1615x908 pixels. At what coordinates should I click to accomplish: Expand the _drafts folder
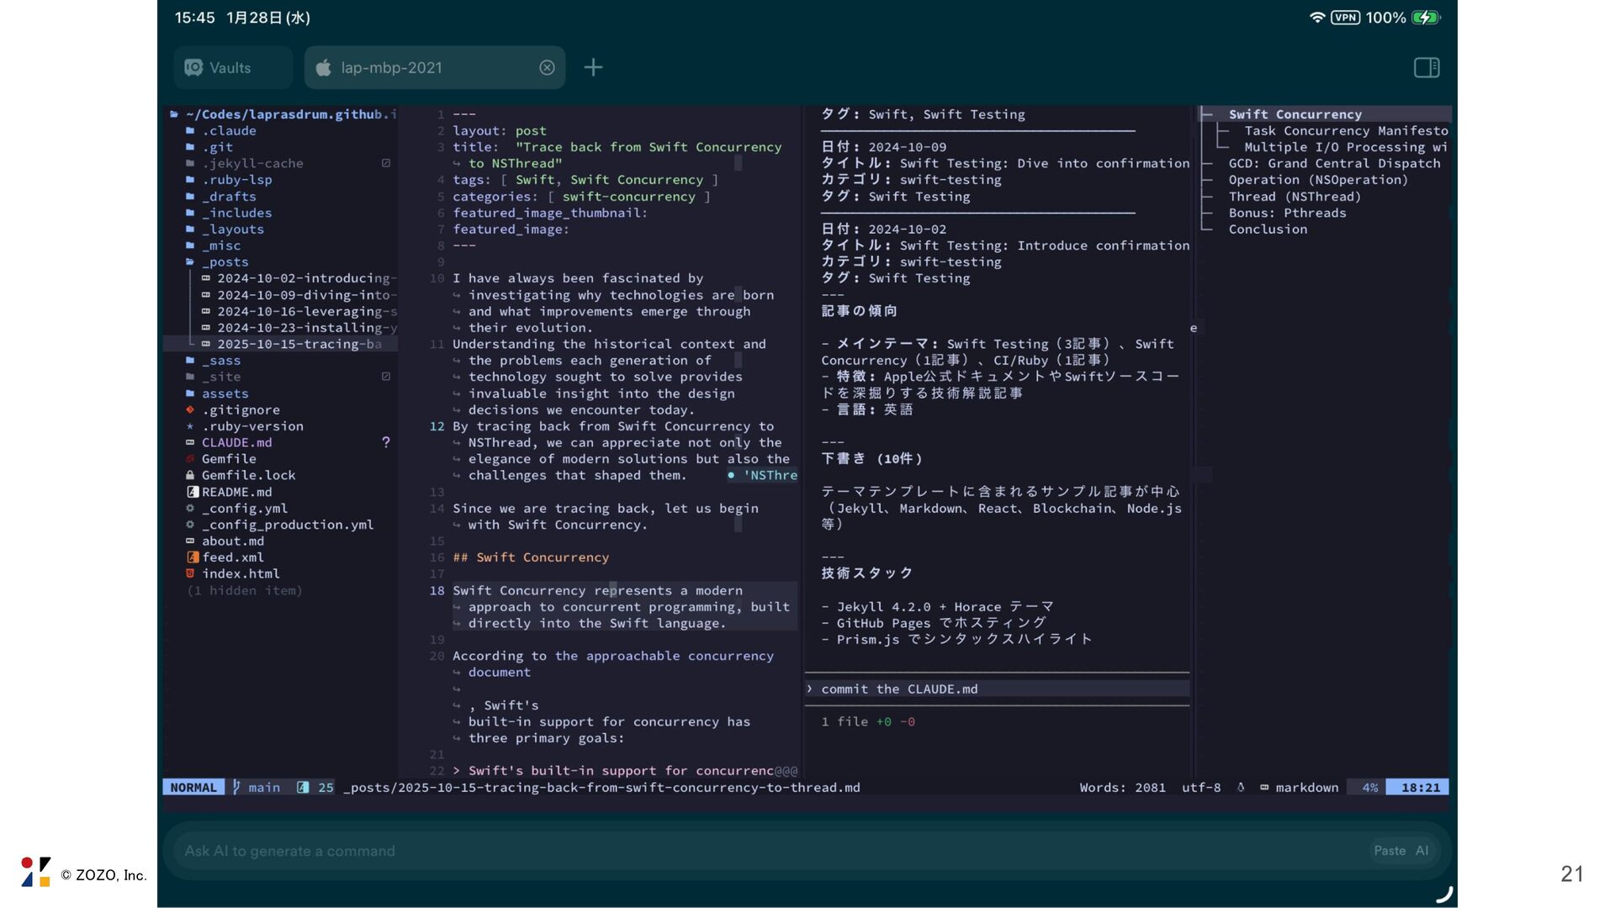tap(228, 197)
